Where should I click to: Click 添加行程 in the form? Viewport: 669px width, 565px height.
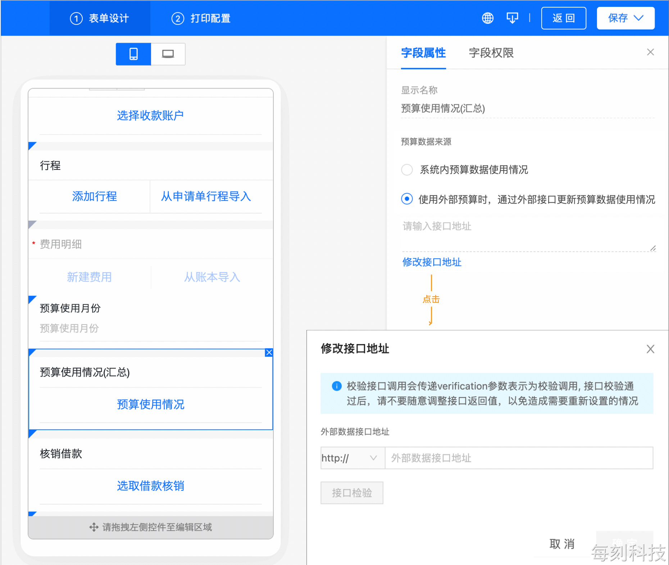(95, 196)
